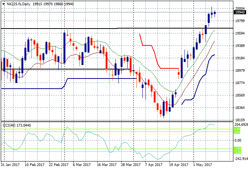Click the 18569 price axis label
Image resolution: width=248 pixels, height=169 pixels.
240,95
